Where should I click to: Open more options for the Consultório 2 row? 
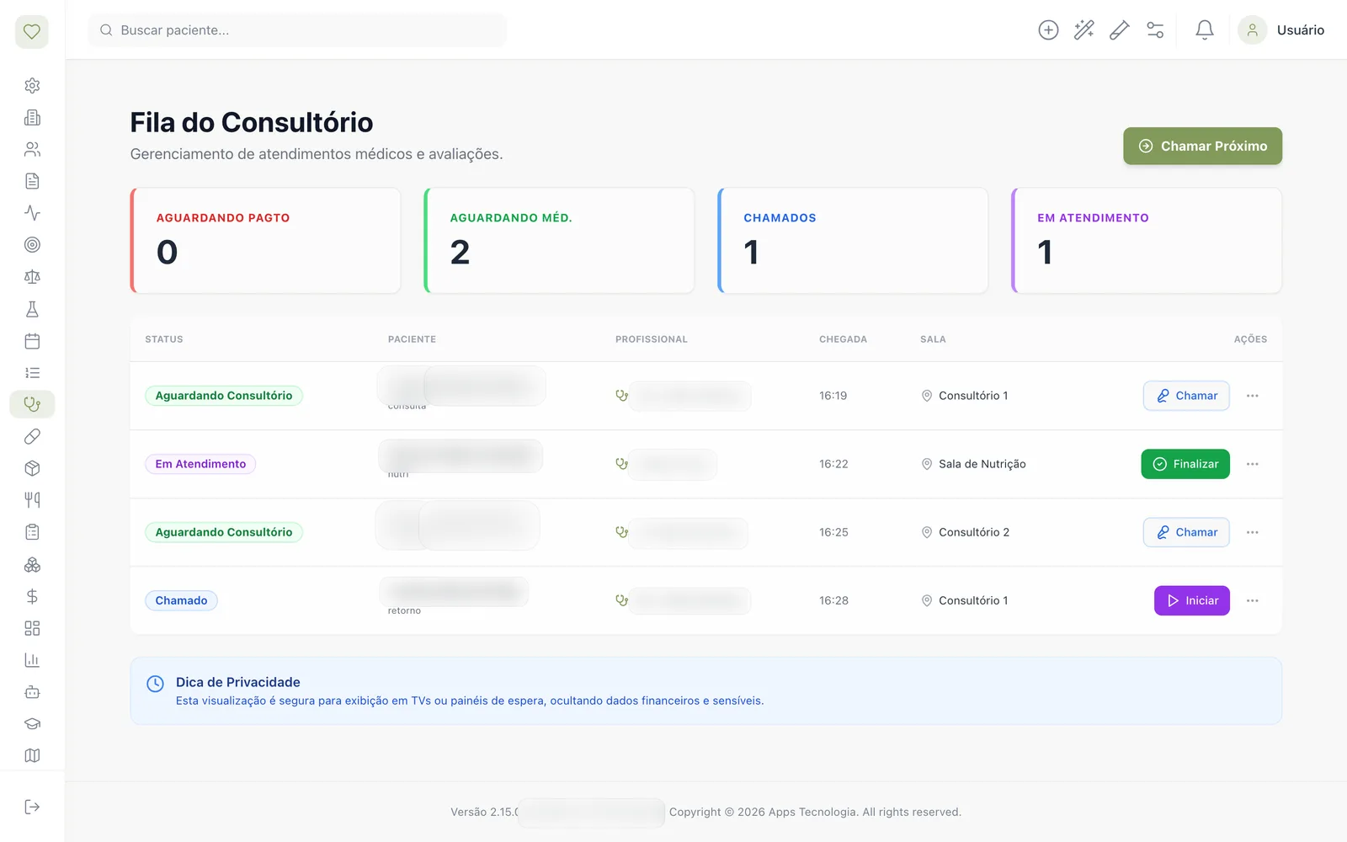[1253, 532]
